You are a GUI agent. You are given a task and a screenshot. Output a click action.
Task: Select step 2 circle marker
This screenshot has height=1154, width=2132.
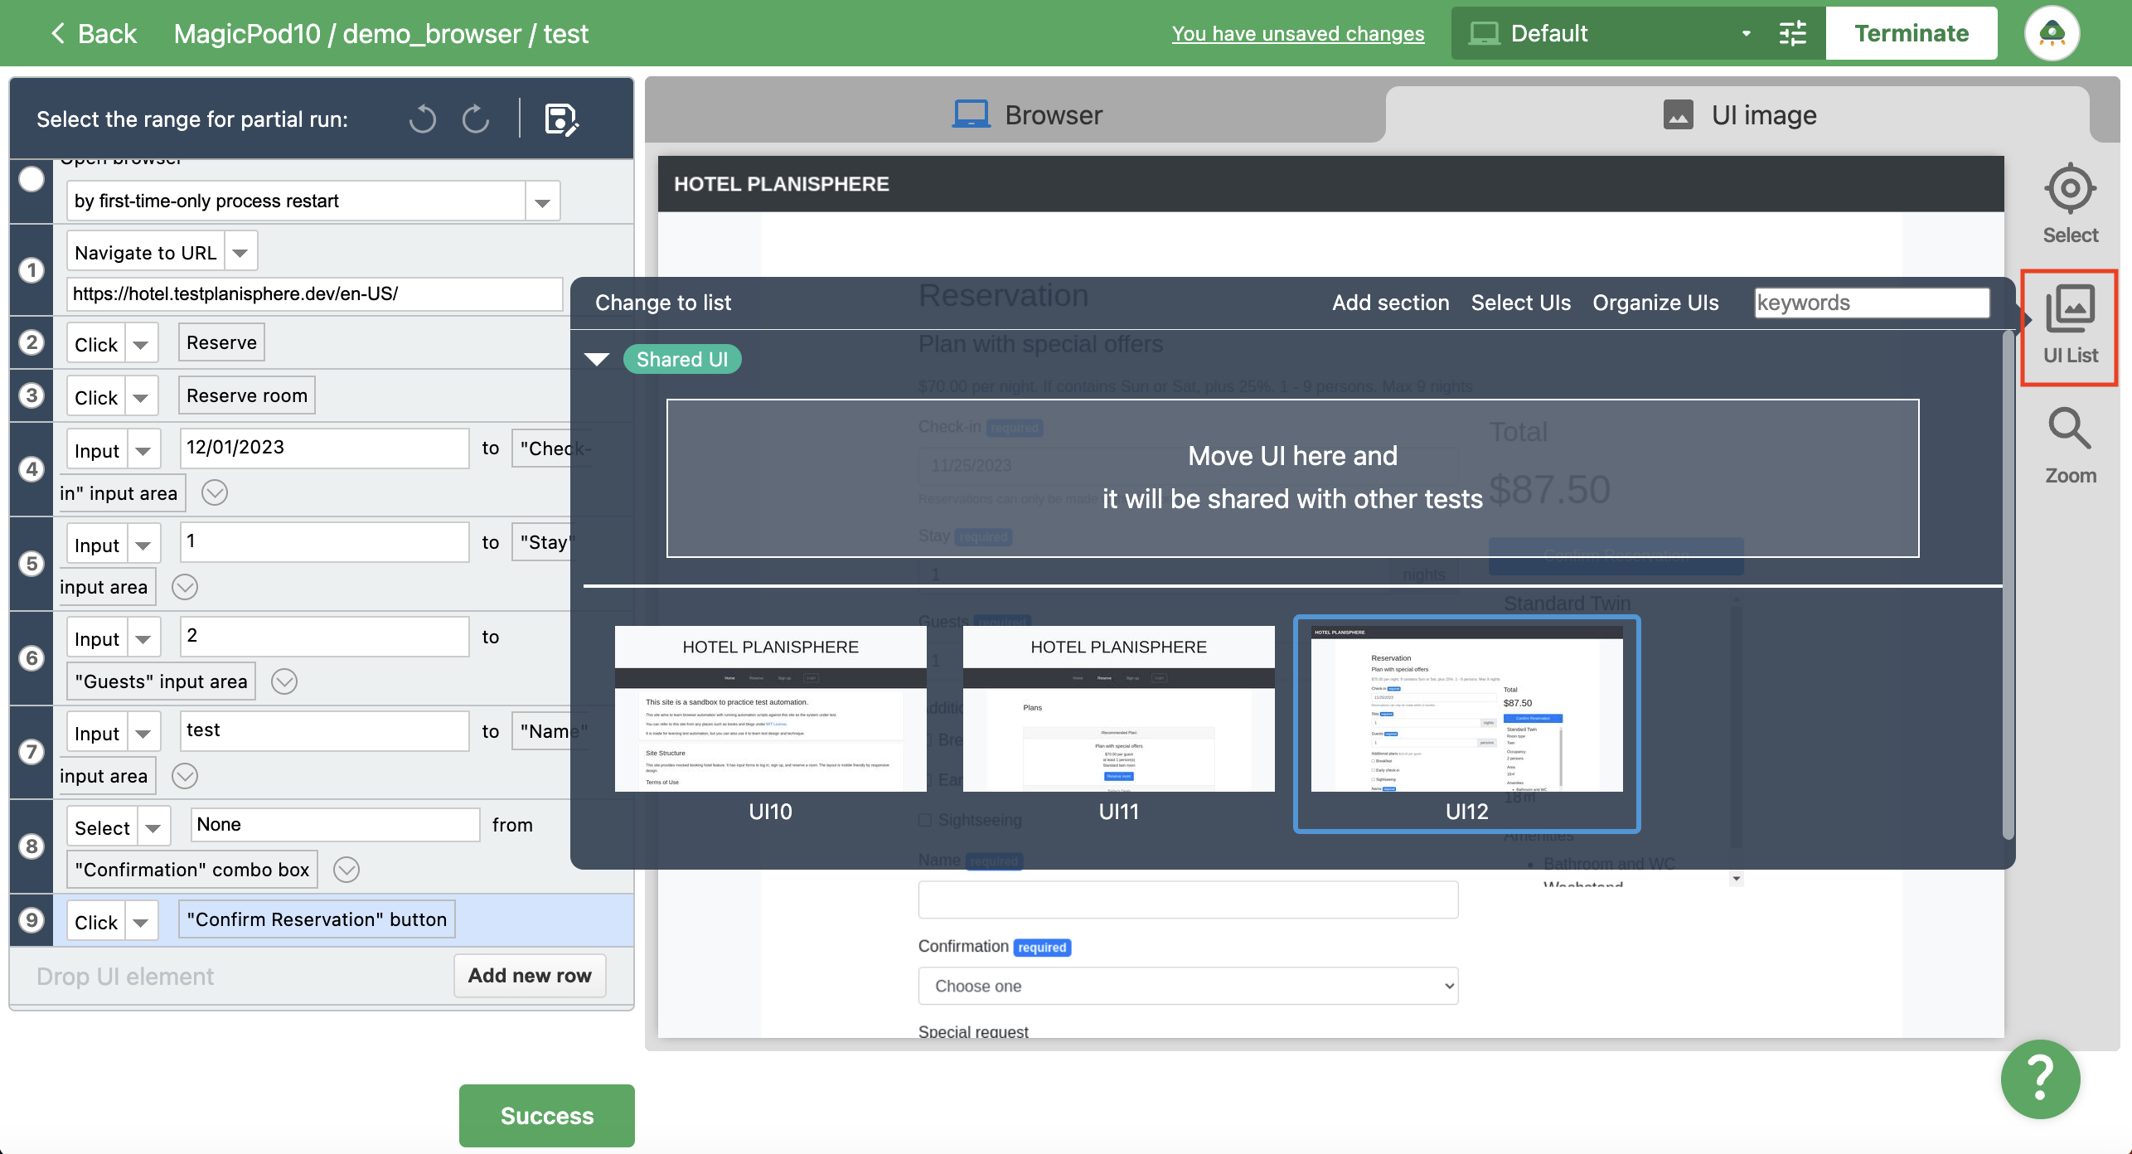(x=31, y=342)
